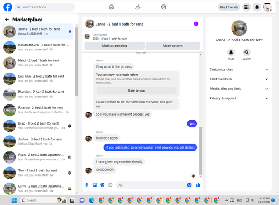Screen dimensions: 279x205
Task: Open Brad 3 bed 2 bath conversation
Action: point(37,126)
